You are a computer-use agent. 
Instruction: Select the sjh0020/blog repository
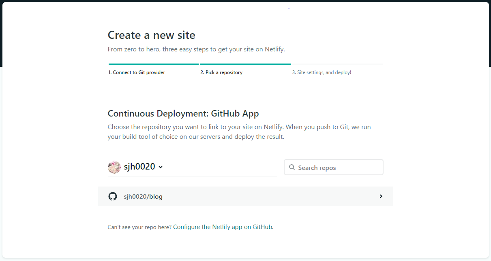point(245,196)
